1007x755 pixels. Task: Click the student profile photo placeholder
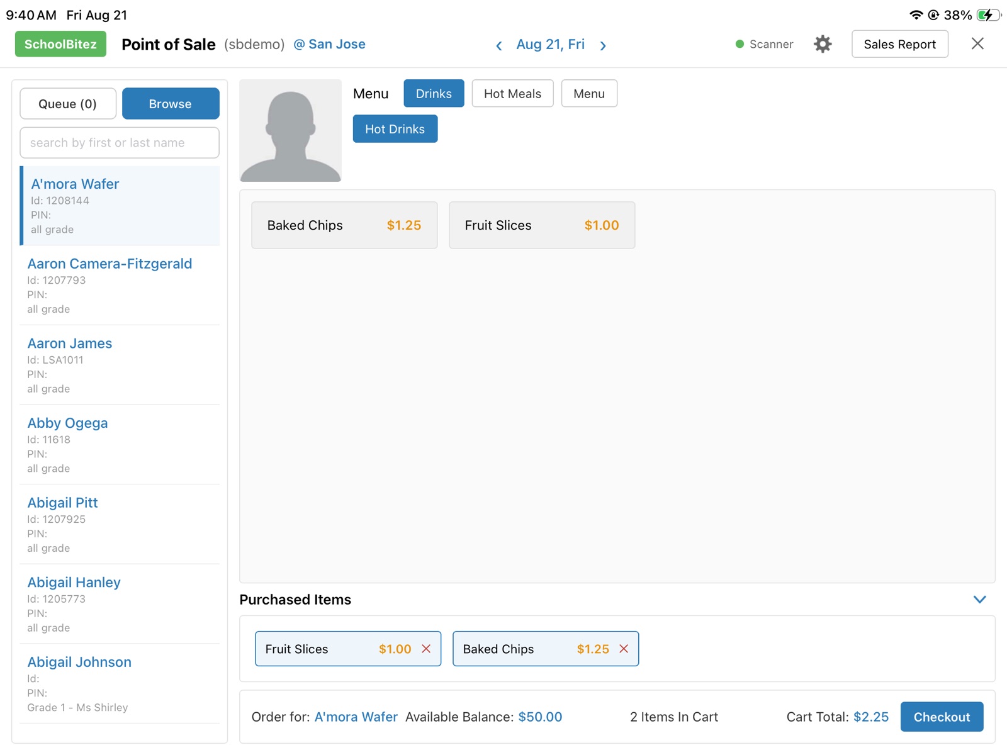[x=290, y=130]
